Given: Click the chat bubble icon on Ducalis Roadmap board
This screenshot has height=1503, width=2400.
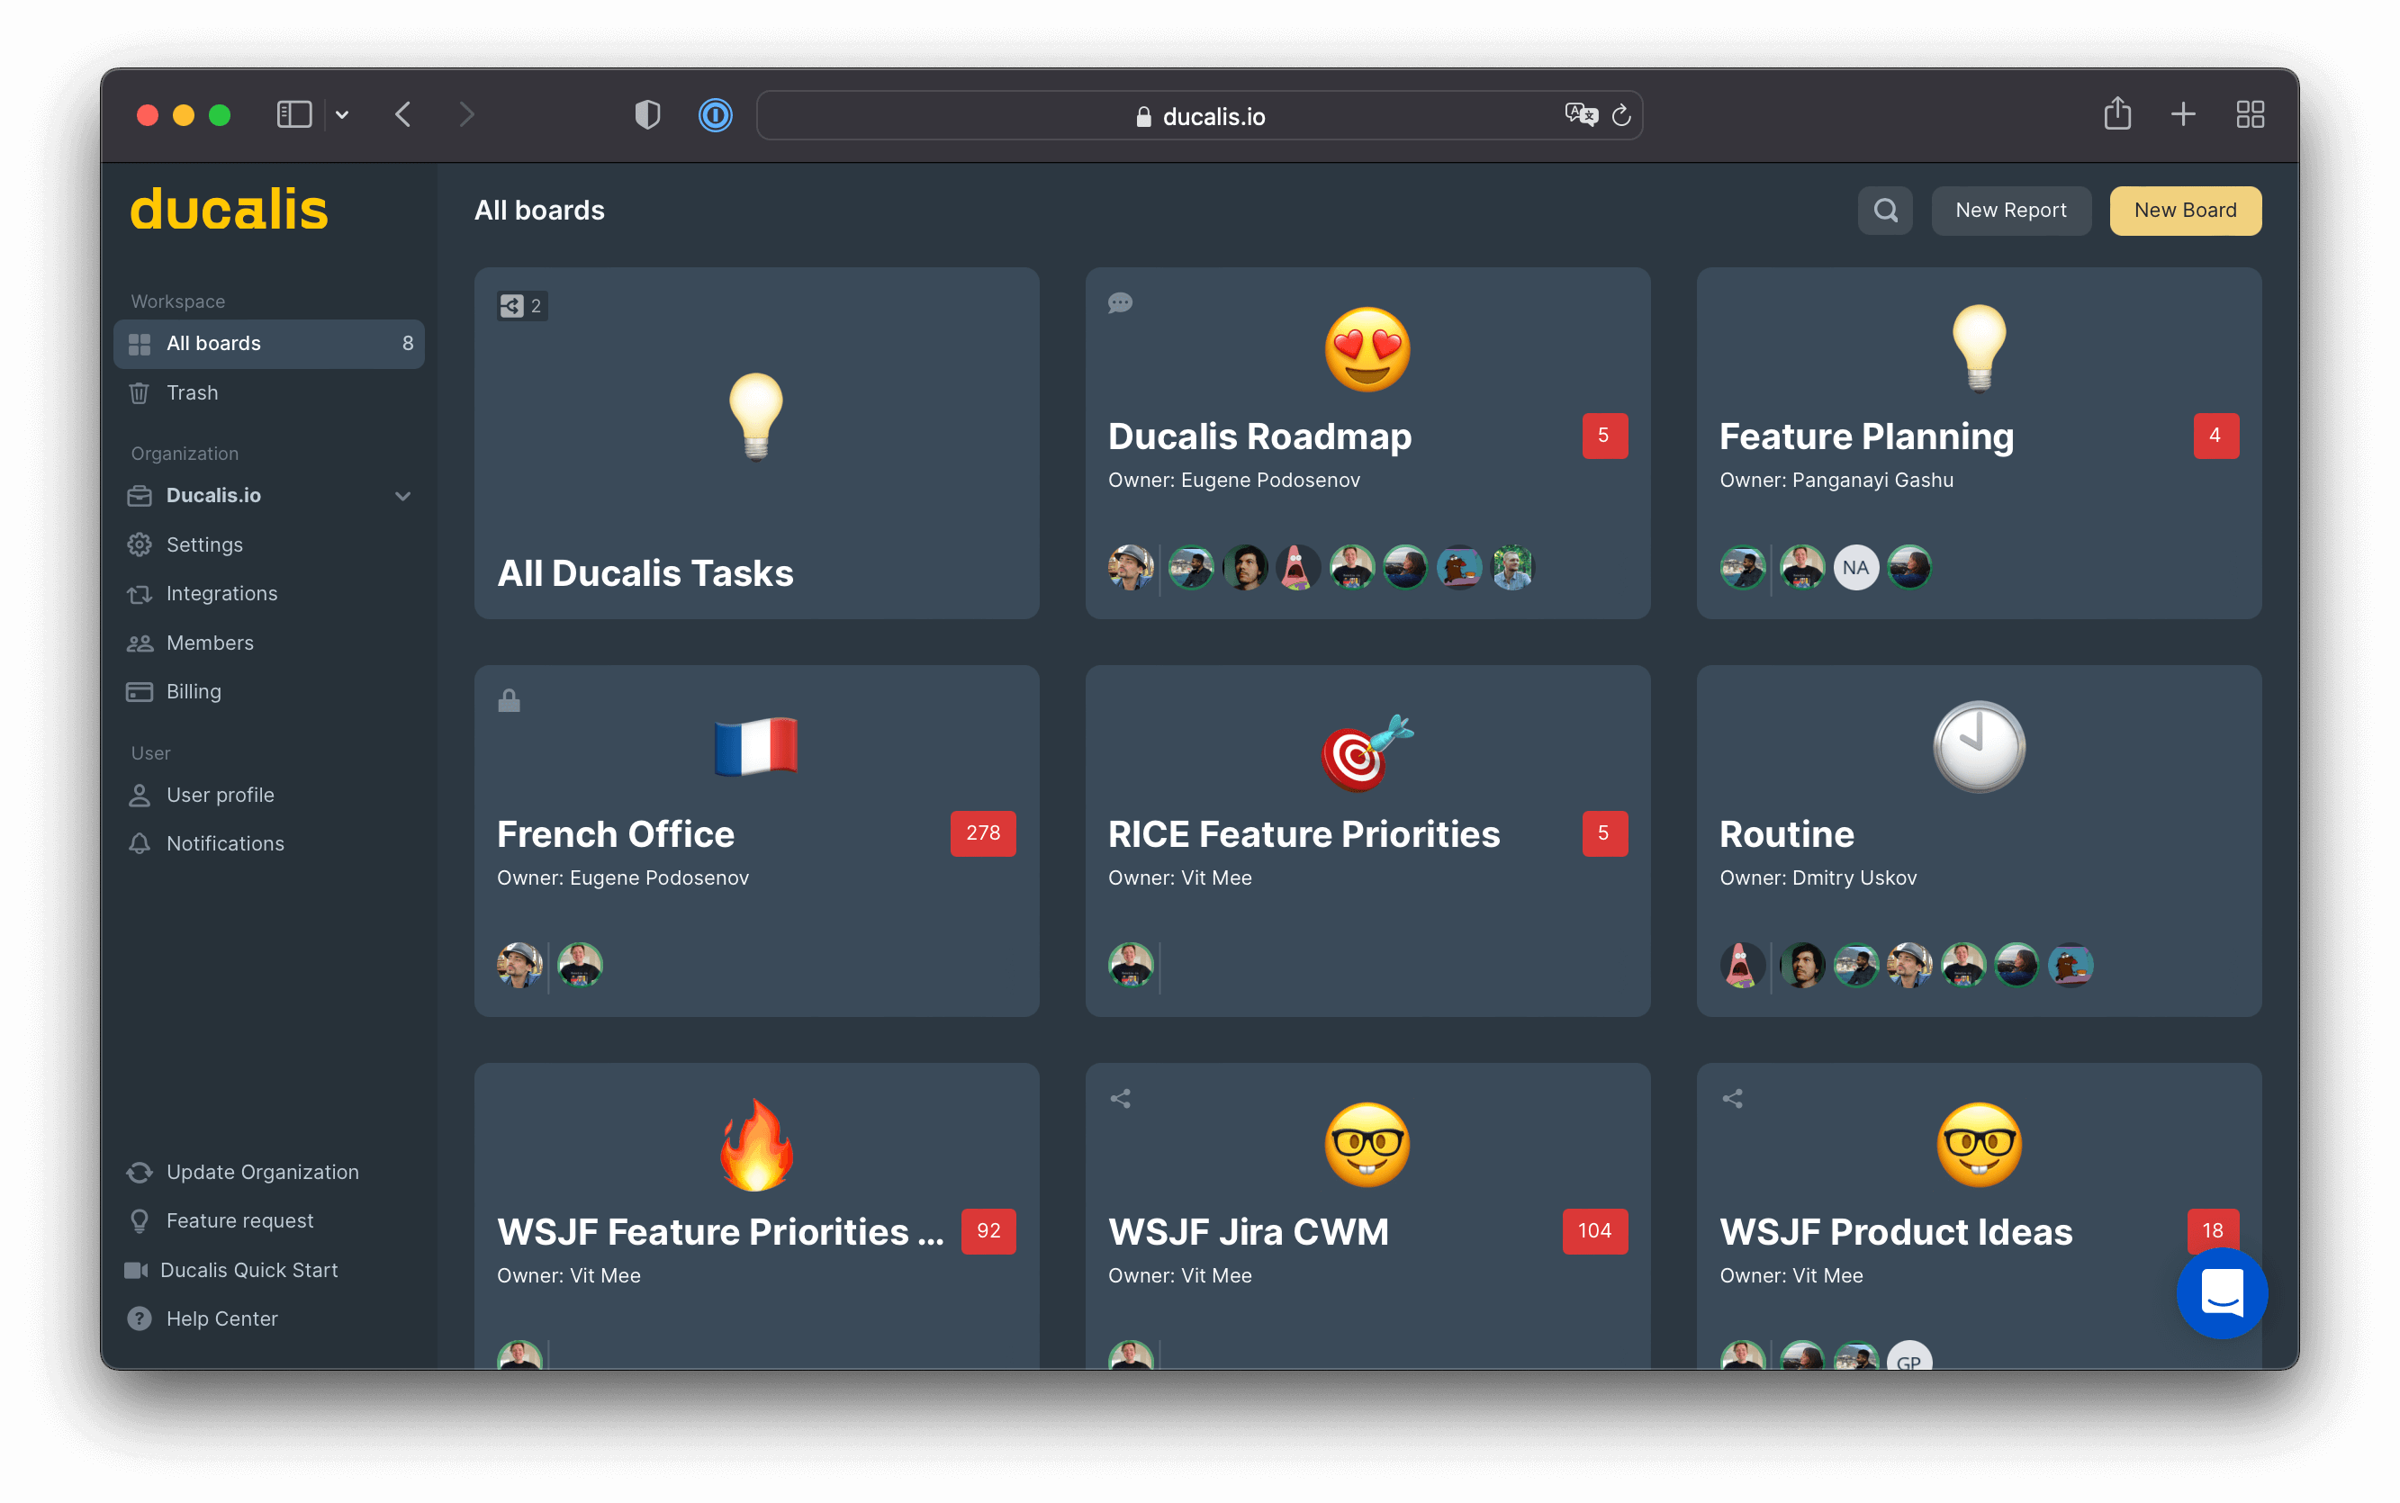Looking at the screenshot, I should coord(1121,303).
